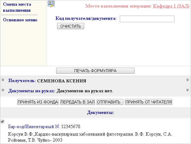Click the Бар-код/Инвентарный N: label
The height and width of the screenshot is (144, 191).
click(34, 127)
